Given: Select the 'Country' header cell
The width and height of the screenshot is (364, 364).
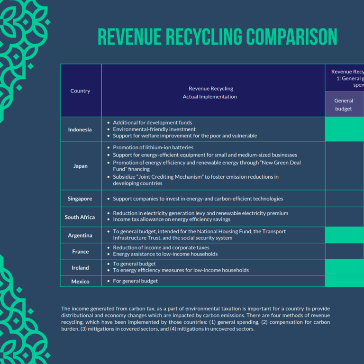Looking at the screenshot, I should click(81, 91).
